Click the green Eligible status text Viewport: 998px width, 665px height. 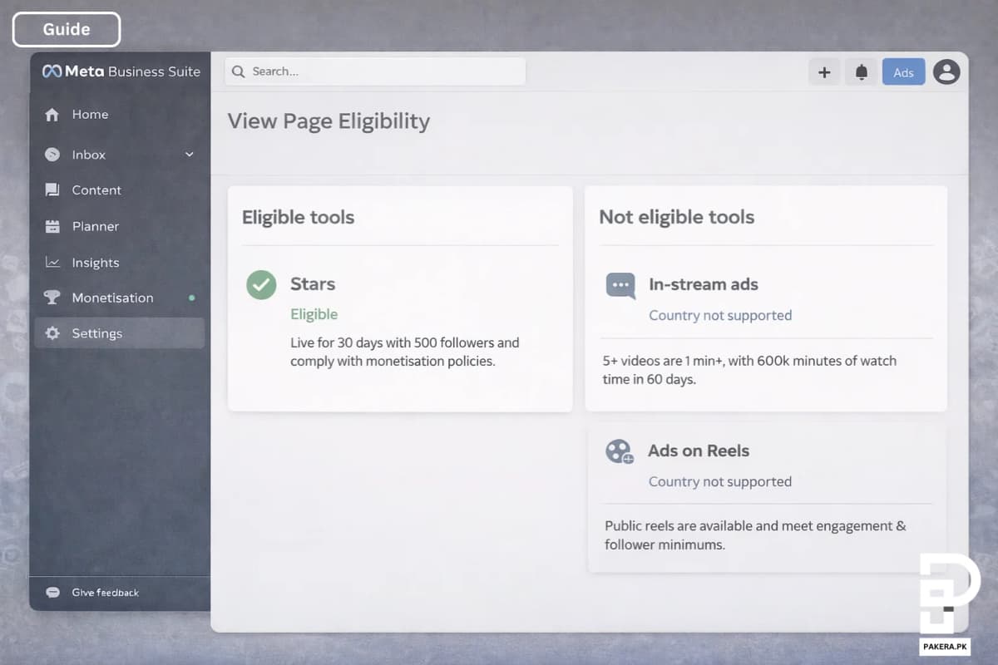coord(314,314)
